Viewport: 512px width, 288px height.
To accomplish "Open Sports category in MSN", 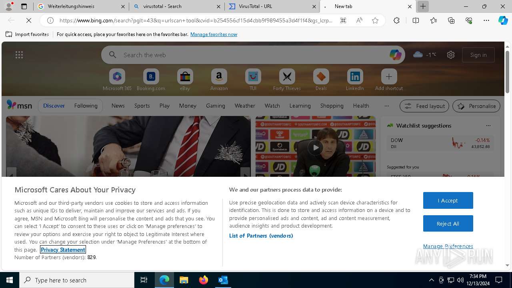I will tap(142, 106).
